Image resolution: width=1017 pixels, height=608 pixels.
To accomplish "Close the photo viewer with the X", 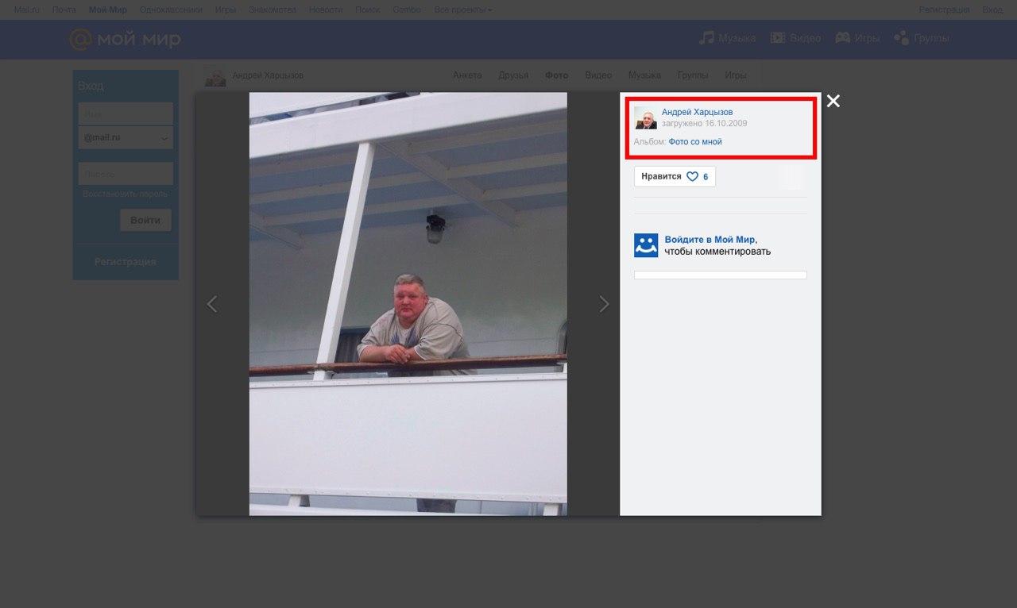I will point(833,101).
